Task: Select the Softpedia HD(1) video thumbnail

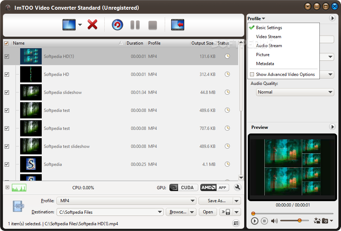Action: coord(31,56)
